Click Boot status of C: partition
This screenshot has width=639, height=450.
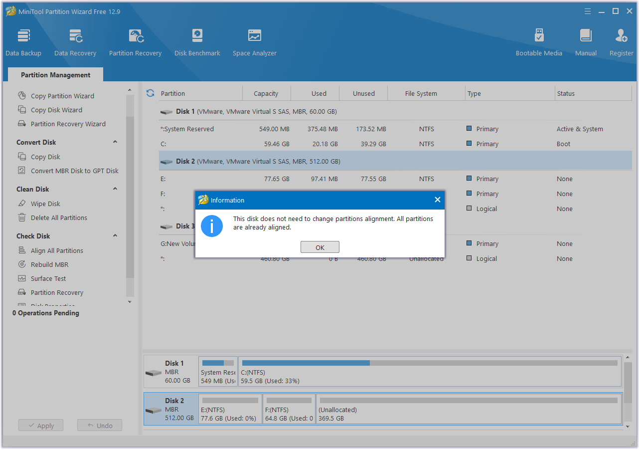point(564,144)
